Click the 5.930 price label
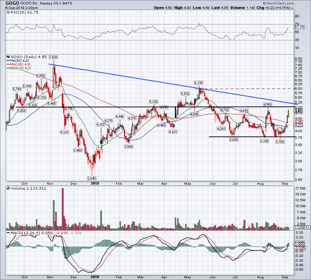 click(x=27, y=86)
